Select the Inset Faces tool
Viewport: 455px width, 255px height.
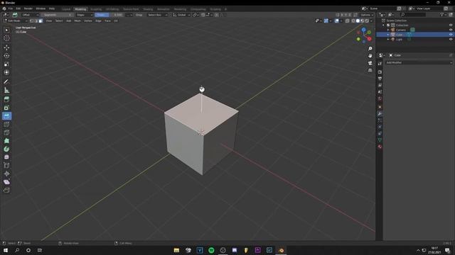point(6,108)
